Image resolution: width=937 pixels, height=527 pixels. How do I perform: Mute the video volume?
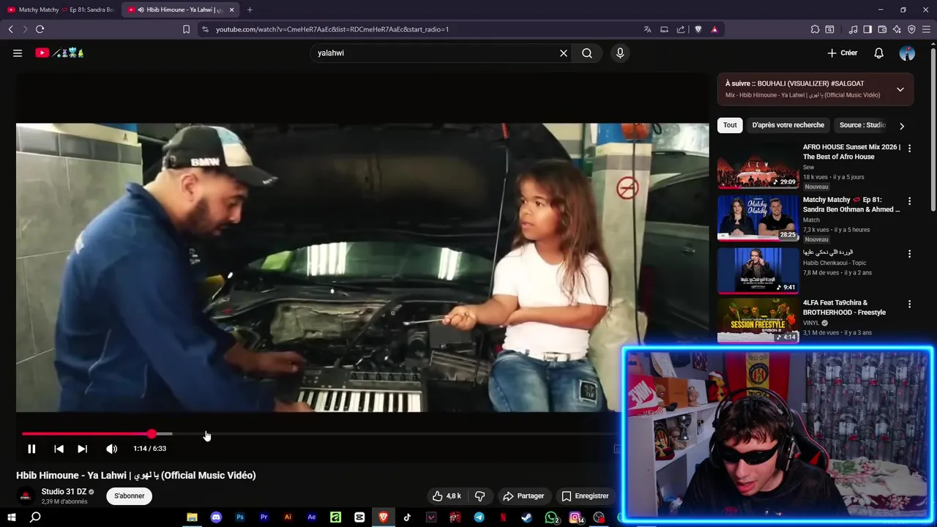pos(111,449)
